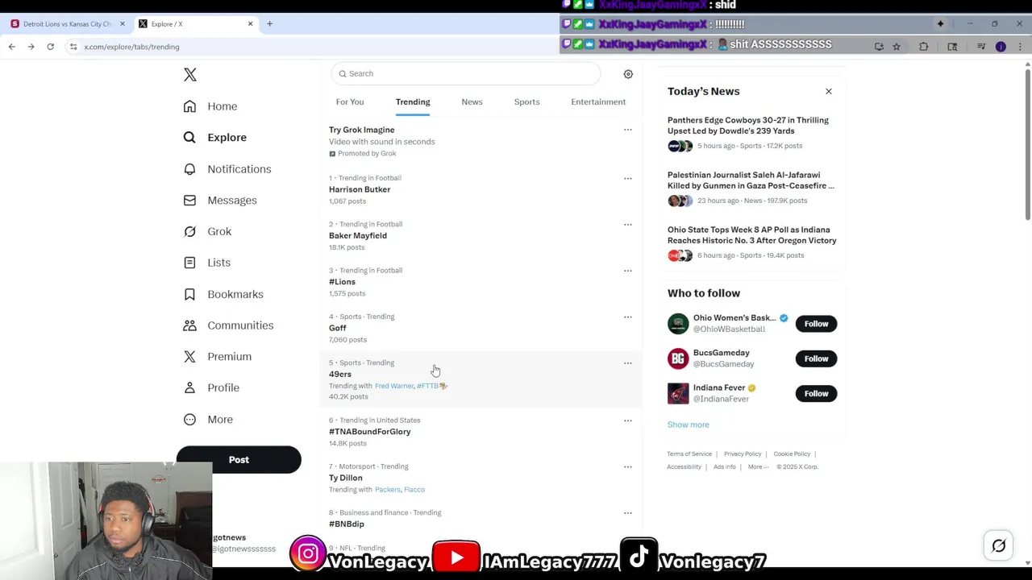Open the Flacco link under Ty Dillon

tap(414, 490)
